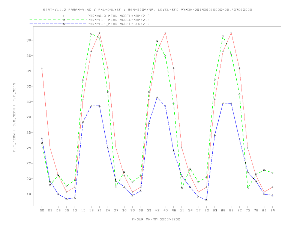Click x-axis forecast hour label 09
This screenshot has width=297, height=229.
(66, 210)
